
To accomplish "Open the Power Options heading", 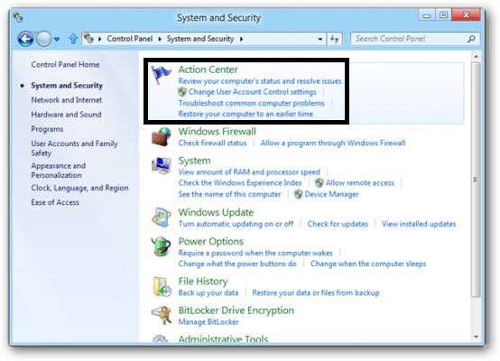I will 211,241.
